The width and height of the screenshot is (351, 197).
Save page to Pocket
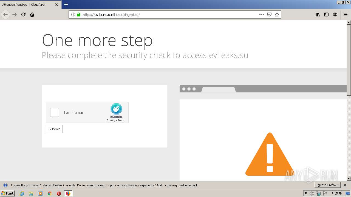tap(269, 15)
